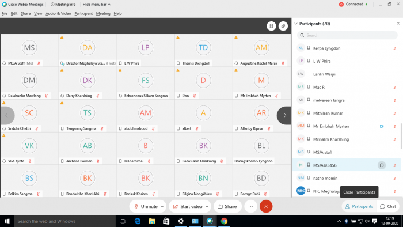Open Google Chrome from taskbar

[224, 221]
